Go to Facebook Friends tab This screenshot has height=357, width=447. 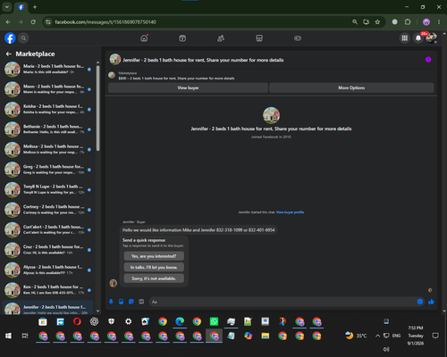pos(221,38)
